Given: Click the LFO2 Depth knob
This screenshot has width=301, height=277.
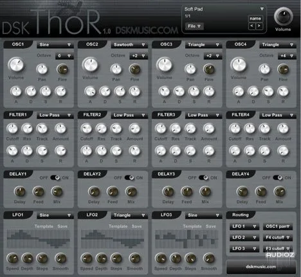Looking at the screenshot, I should [x=101, y=258].
